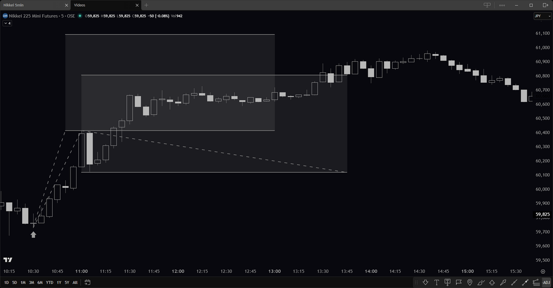
Task: Select the brush drawing tool
Action: point(481,282)
